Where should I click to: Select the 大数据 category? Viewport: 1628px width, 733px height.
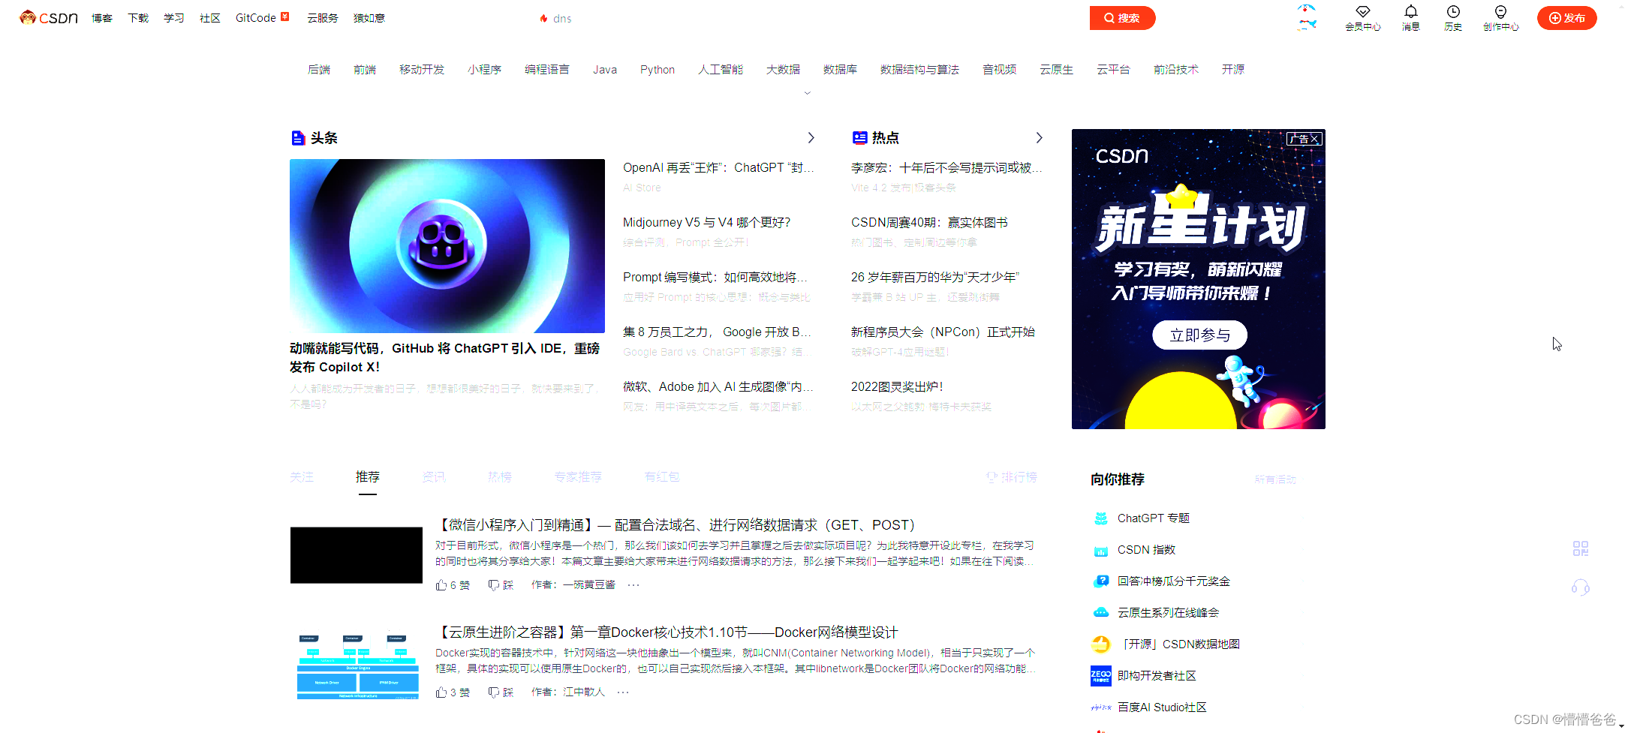coord(783,70)
